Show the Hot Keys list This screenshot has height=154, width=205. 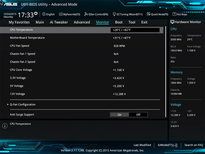(180, 14)
